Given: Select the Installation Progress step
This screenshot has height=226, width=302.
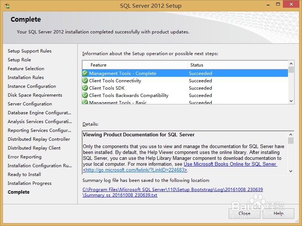Looking at the screenshot, I should (x=29, y=183).
